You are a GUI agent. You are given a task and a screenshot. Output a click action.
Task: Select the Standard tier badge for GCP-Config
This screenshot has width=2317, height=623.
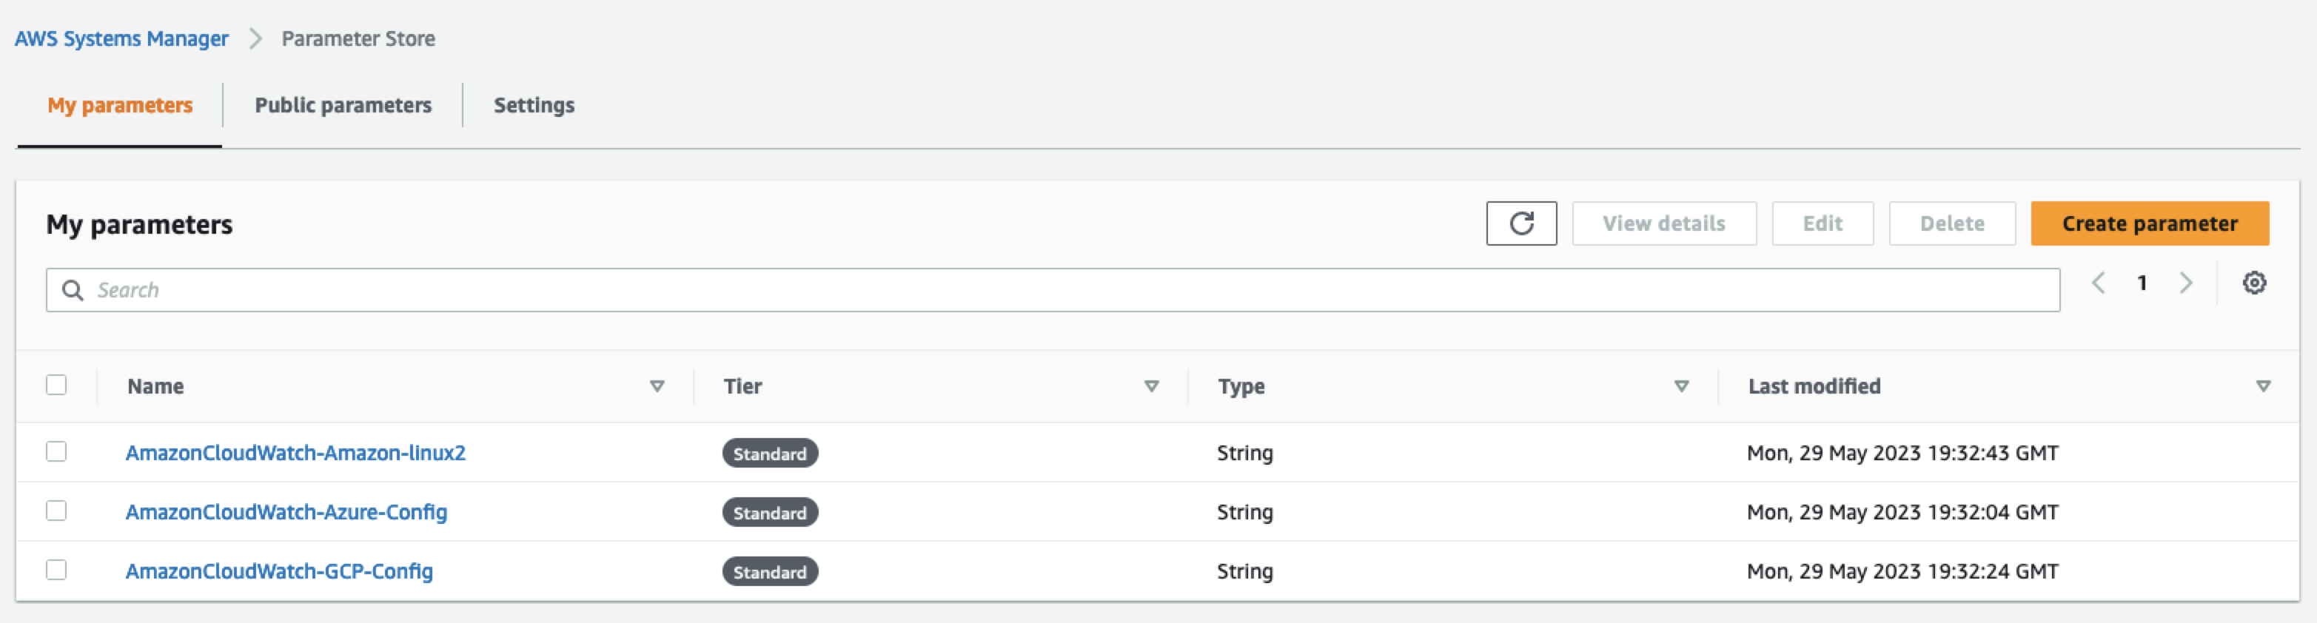[x=770, y=572]
